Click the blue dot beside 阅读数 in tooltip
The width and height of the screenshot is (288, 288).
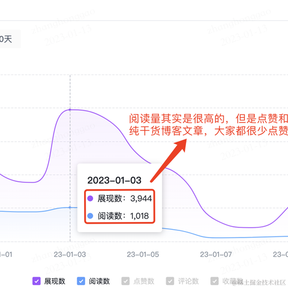90,216
